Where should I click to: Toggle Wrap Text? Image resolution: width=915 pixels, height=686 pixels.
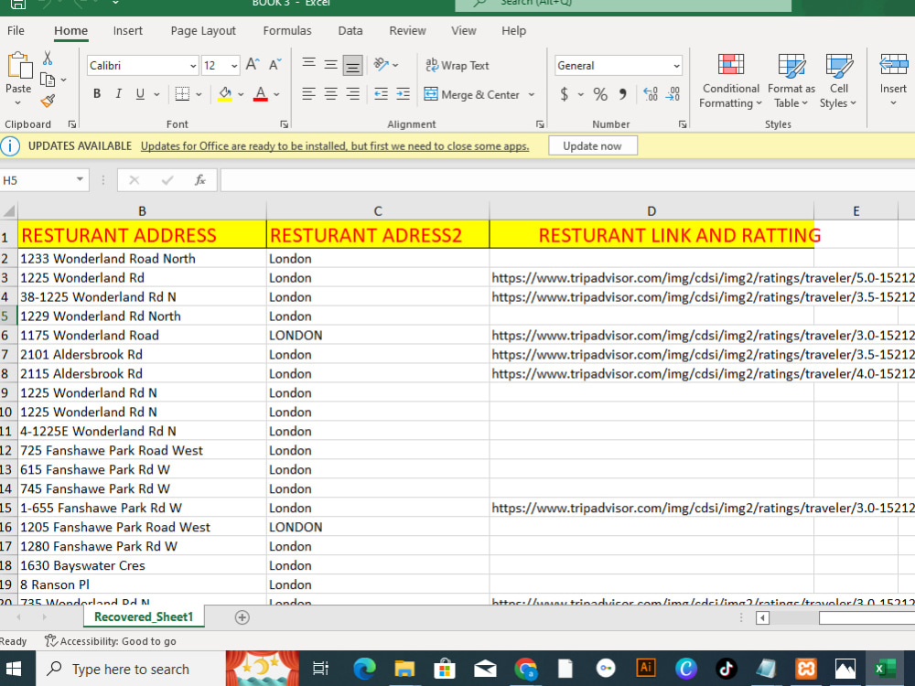(x=457, y=65)
